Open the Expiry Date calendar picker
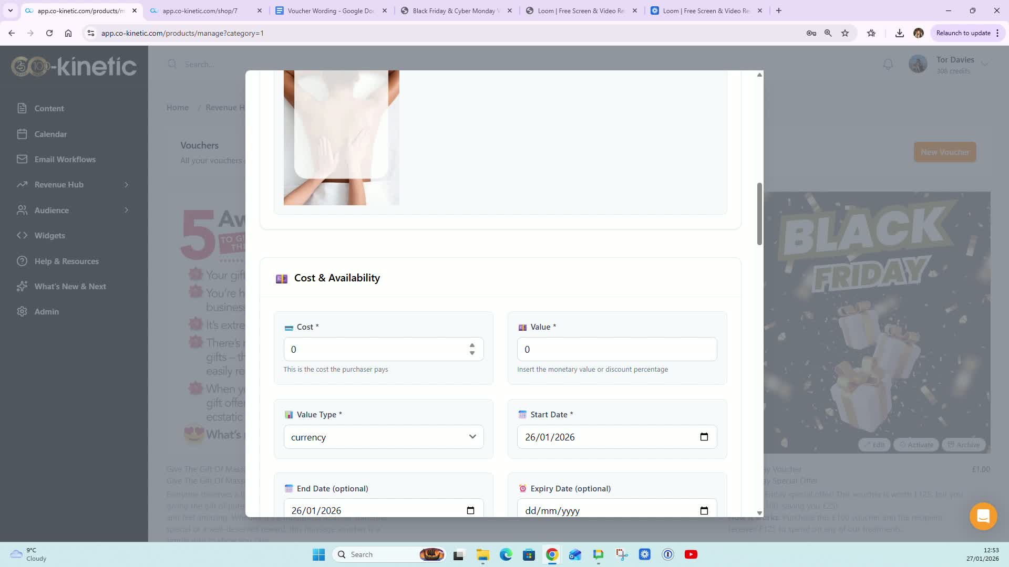 tap(704, 510)
